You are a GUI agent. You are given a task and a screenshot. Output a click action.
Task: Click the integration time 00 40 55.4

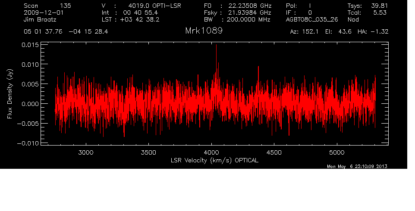point(141,12)
